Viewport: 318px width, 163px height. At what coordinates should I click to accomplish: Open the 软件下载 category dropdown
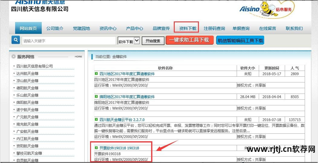tap(128, 41)
